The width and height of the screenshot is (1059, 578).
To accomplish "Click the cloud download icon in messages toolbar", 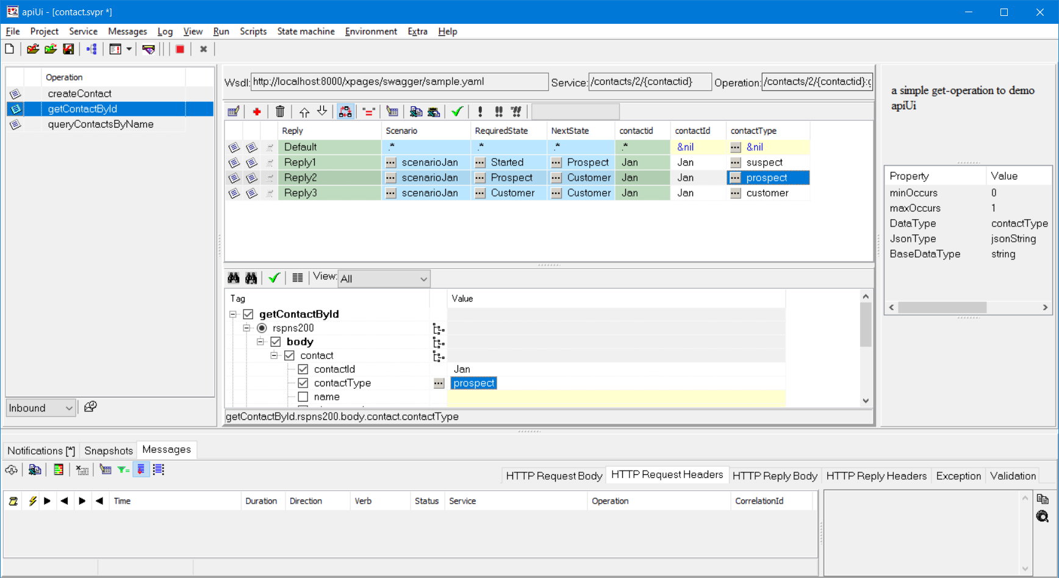I will 12,470.
